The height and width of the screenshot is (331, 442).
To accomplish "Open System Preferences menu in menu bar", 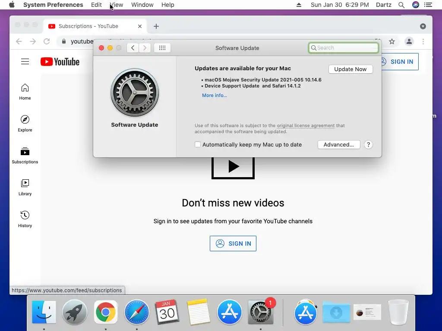I will [x=53, y=5].
